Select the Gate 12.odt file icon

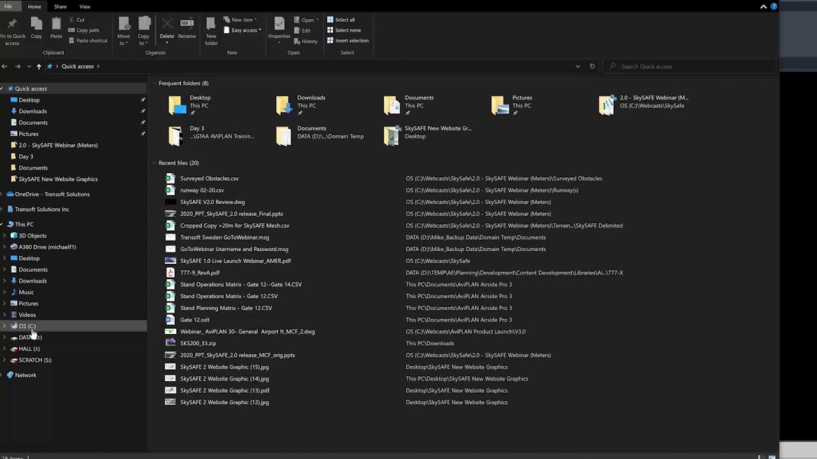coord(170,320)
